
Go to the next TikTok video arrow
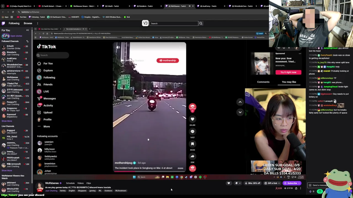point(240,112)
